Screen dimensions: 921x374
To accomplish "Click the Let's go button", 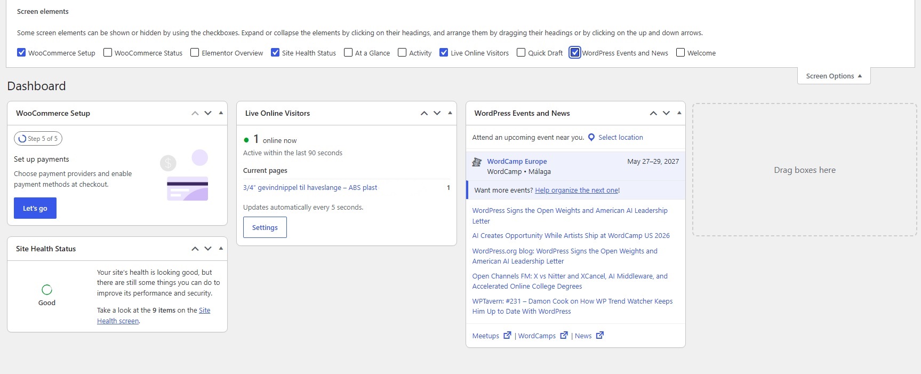I will [35, 208].
